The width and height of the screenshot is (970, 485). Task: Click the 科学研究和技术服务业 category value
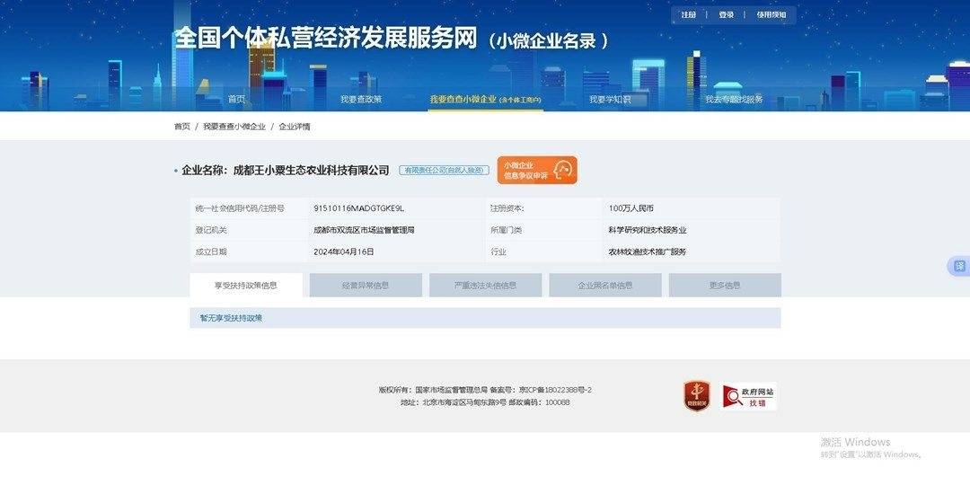(x=648, y=230)
